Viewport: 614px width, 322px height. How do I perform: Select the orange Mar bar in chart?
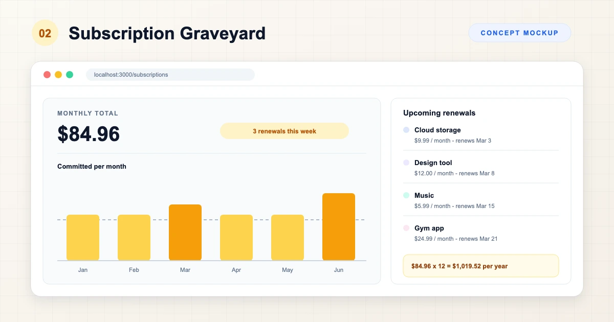point(185,233)
